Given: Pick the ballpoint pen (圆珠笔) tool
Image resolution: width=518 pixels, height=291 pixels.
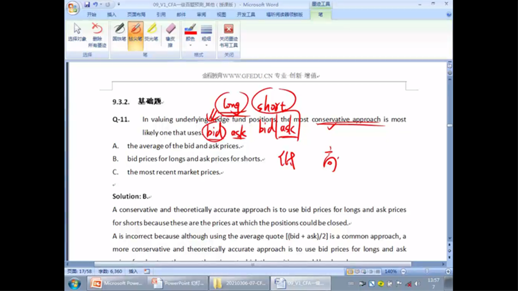Looking at the screenshot, I should click(x=119, y=33).
